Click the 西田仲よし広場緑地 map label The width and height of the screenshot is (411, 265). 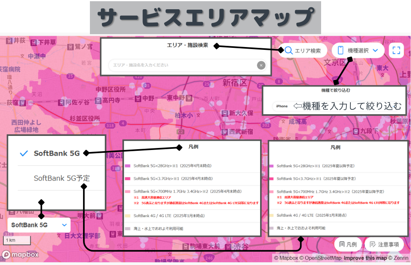26,126
